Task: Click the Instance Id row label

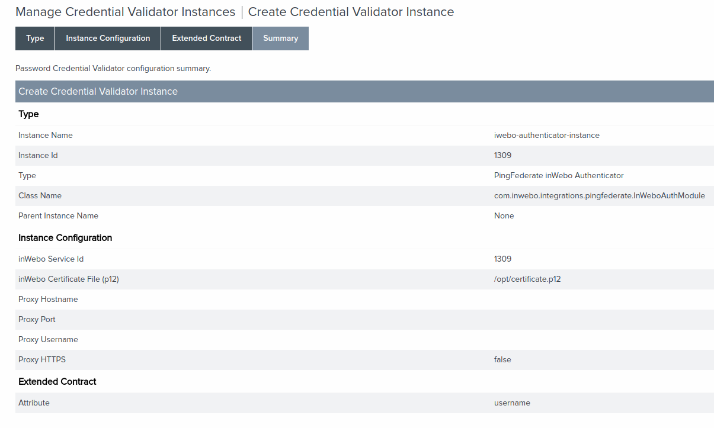Action: click(38, 156)
